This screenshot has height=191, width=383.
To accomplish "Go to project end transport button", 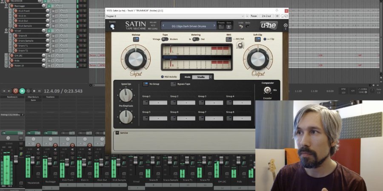I will (9, 91).
